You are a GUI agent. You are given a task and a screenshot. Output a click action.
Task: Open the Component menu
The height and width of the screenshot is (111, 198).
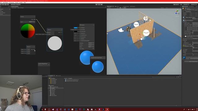coord(11,2)
